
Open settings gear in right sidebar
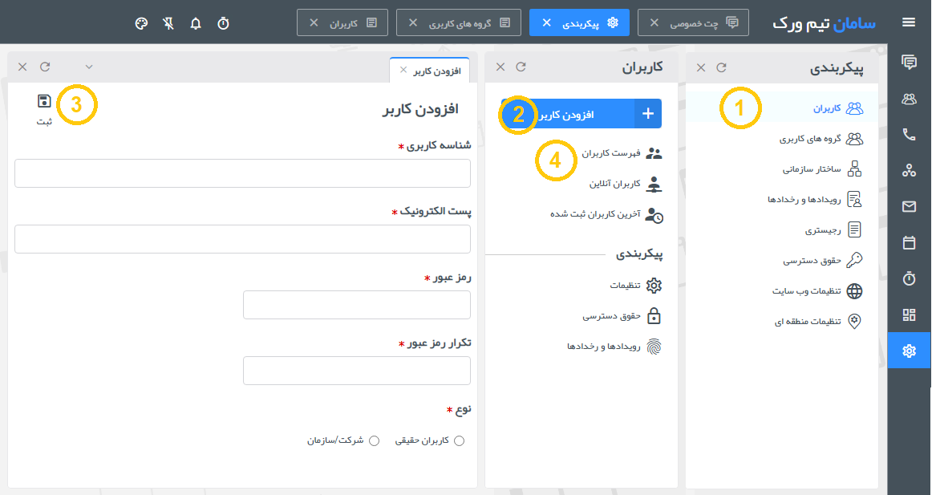pyautogui.click(x=909, y=351)
